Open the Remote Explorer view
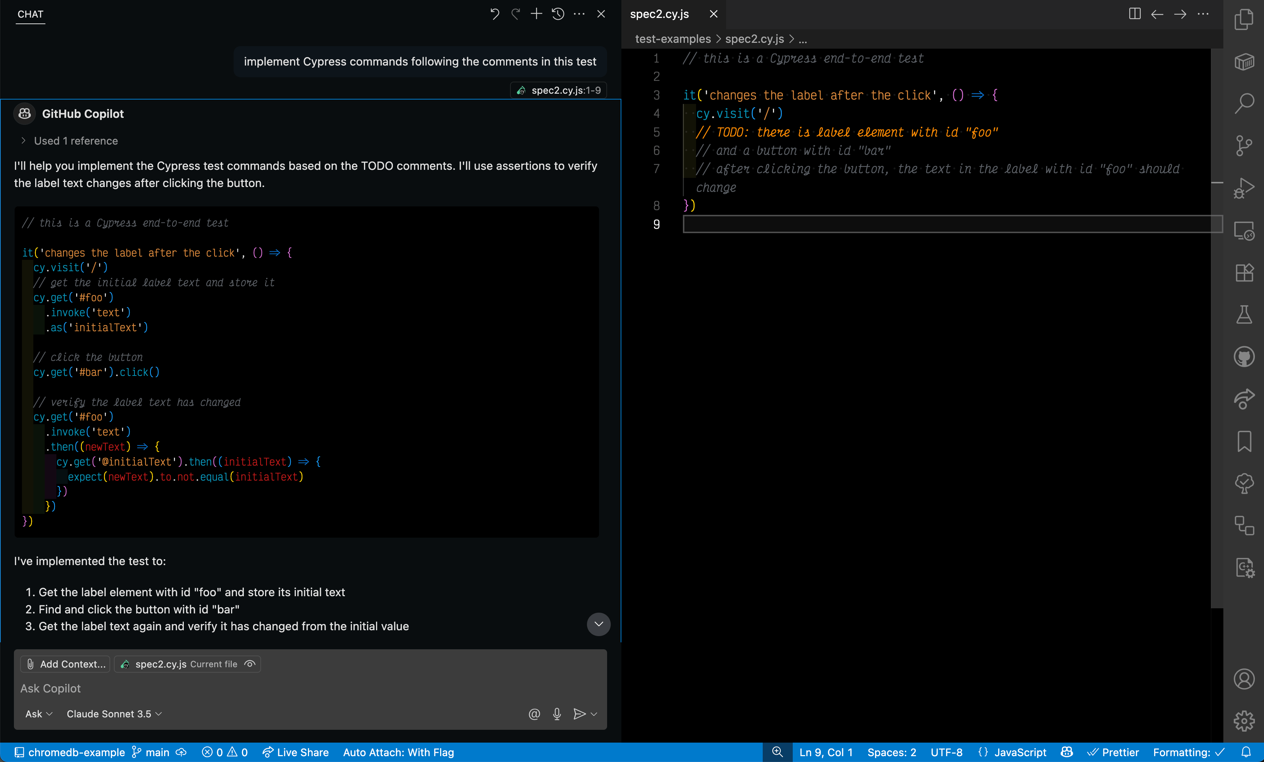This screenshot has width=1264, height=762. [x=1244, y=230]
